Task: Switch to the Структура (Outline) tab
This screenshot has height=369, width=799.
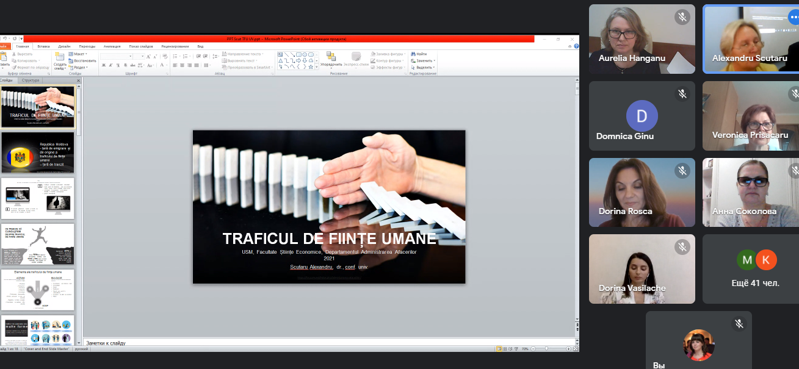Action: (31, 81)
